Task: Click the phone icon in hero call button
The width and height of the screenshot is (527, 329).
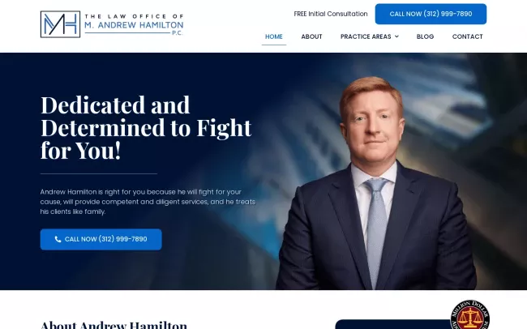Action: coord(58,239)
